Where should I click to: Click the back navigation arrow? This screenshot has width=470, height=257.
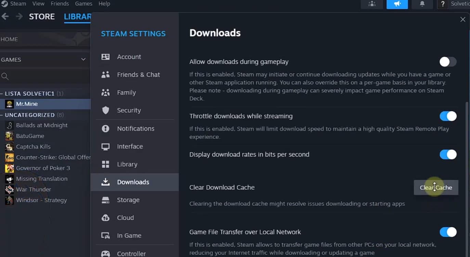5,16
